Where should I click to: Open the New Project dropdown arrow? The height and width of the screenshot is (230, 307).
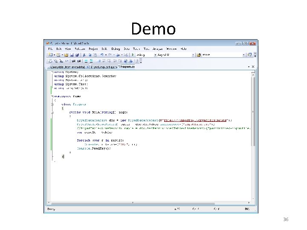(x=55, y=55)
